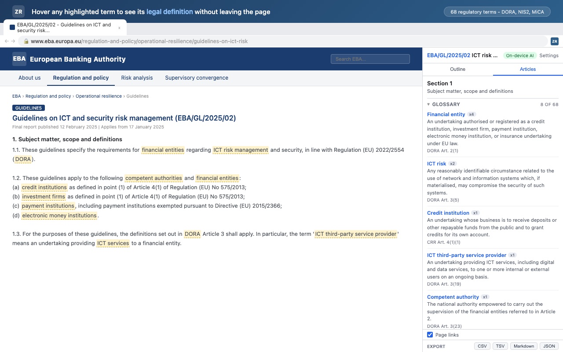Click the 68 regulatory terms pill

(x=497, y=12)
